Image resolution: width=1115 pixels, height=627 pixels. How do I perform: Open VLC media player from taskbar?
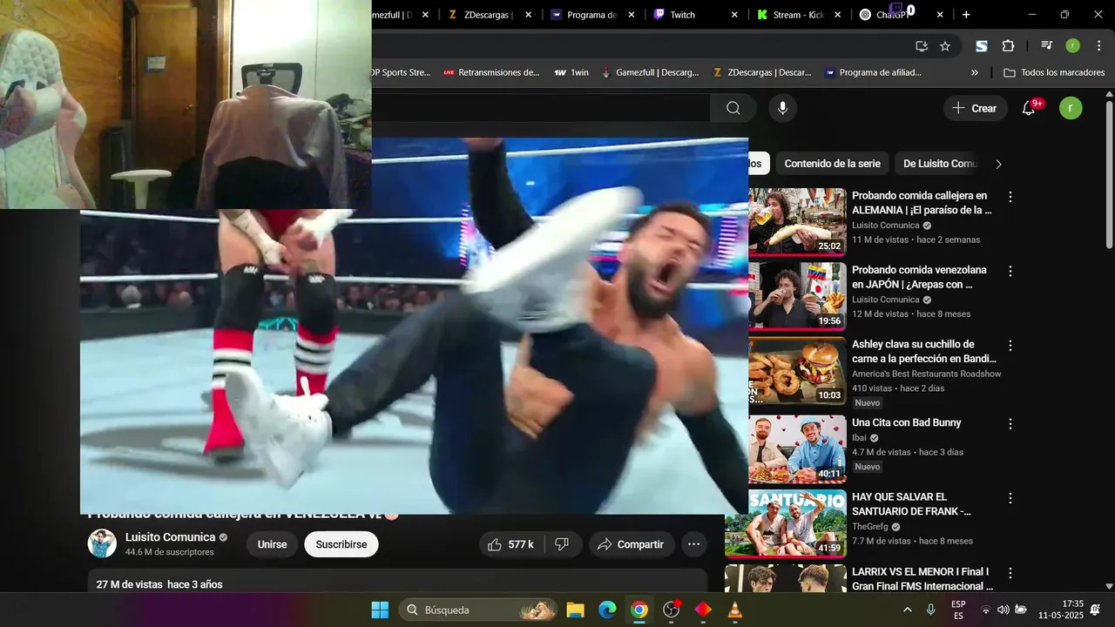(x=735, y=610)
